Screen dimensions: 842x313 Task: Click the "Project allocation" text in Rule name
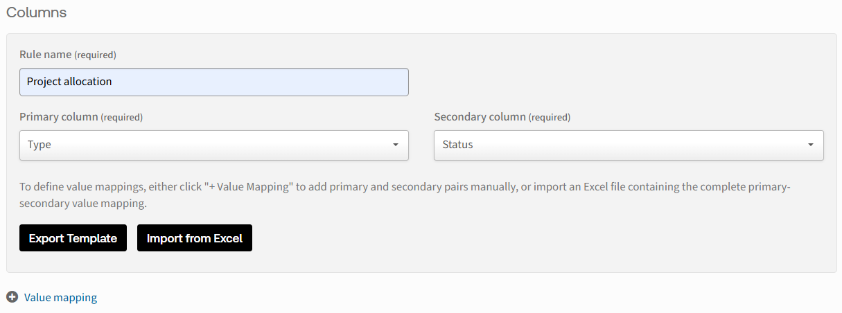(x=69, y=82)
